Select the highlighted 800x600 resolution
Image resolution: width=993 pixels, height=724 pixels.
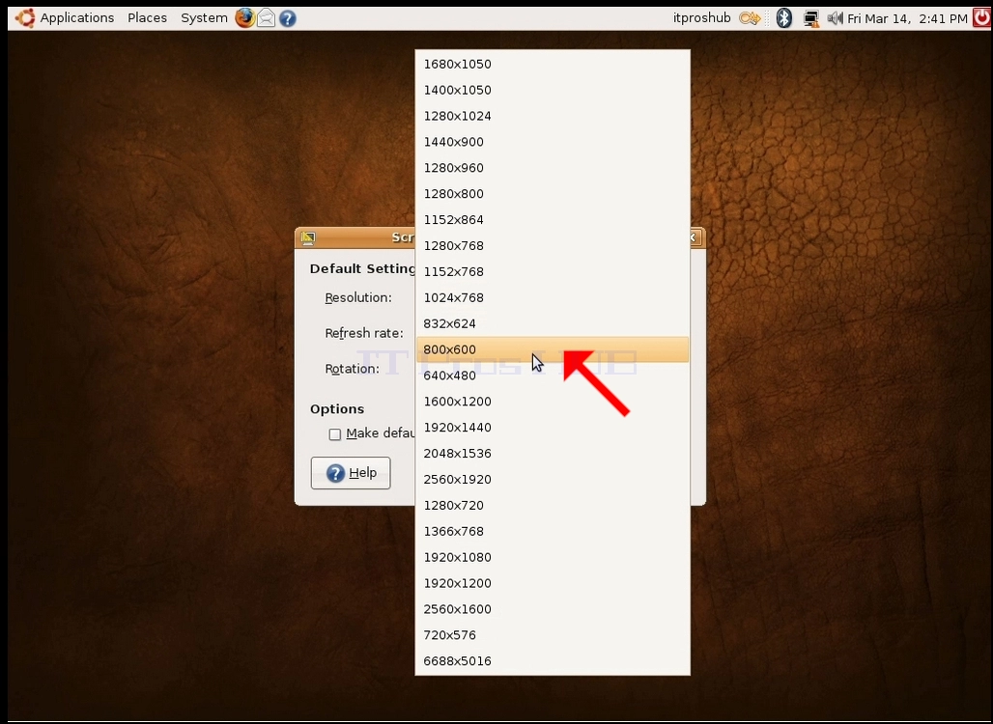[553, 349]
